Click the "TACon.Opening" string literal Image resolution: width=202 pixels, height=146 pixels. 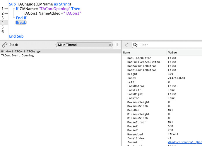[54, 9]
